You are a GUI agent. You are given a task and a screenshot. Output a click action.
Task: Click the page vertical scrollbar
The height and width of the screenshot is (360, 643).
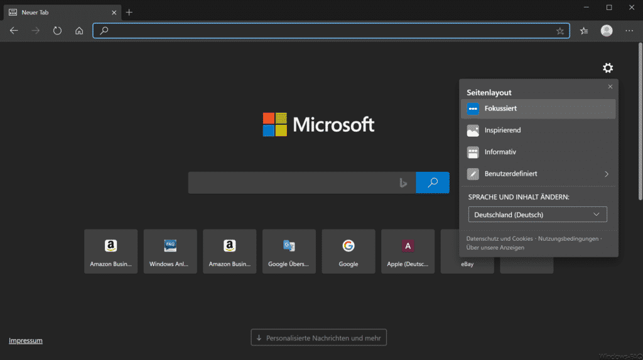640,122
